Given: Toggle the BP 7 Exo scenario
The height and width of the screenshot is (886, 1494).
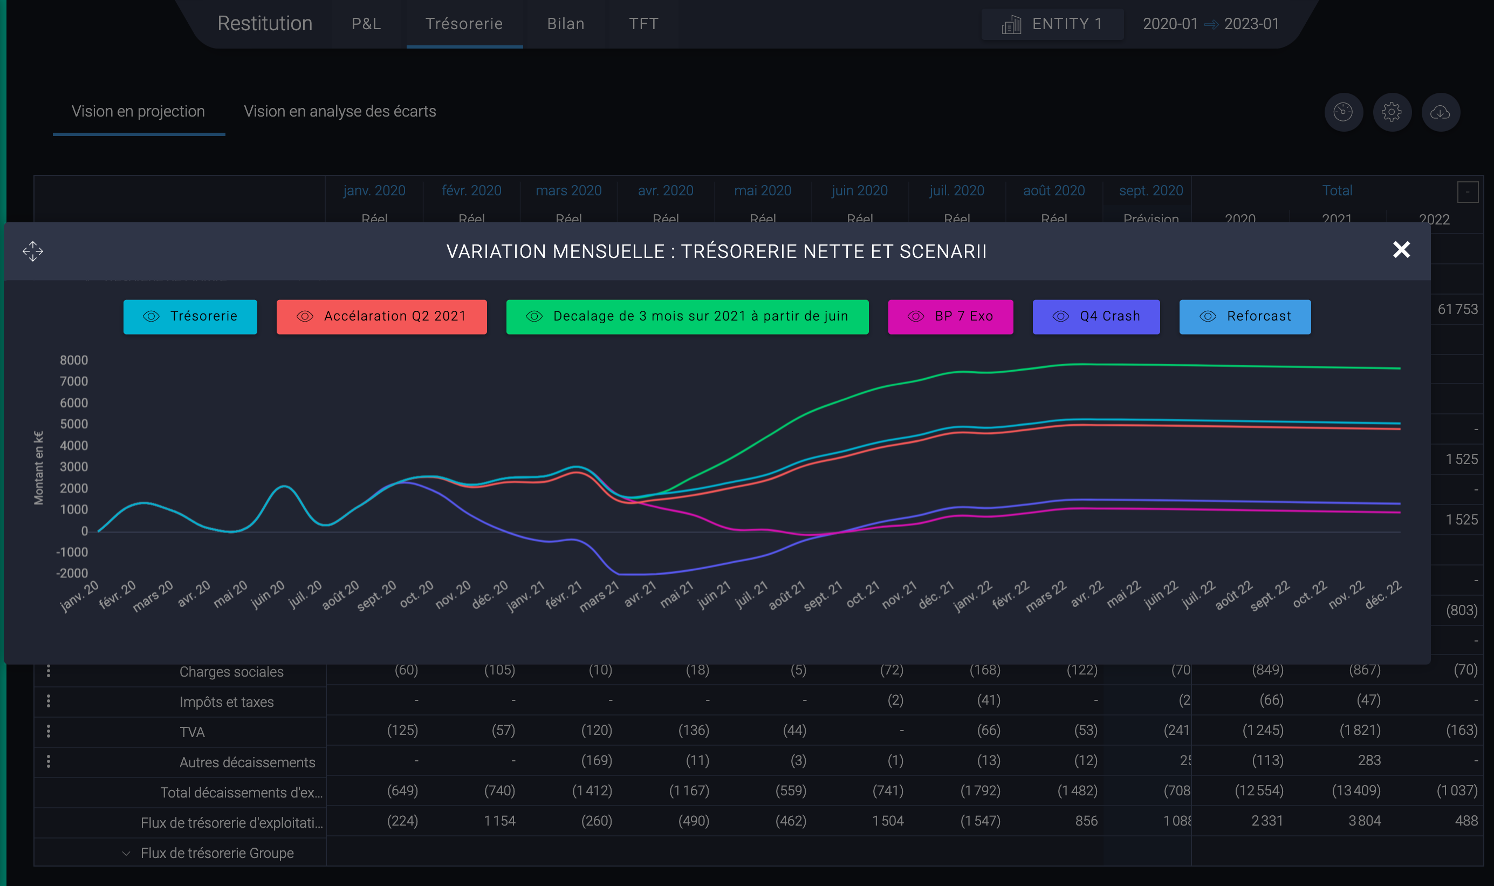Looking at the screenshot, I should pos(950,316).
